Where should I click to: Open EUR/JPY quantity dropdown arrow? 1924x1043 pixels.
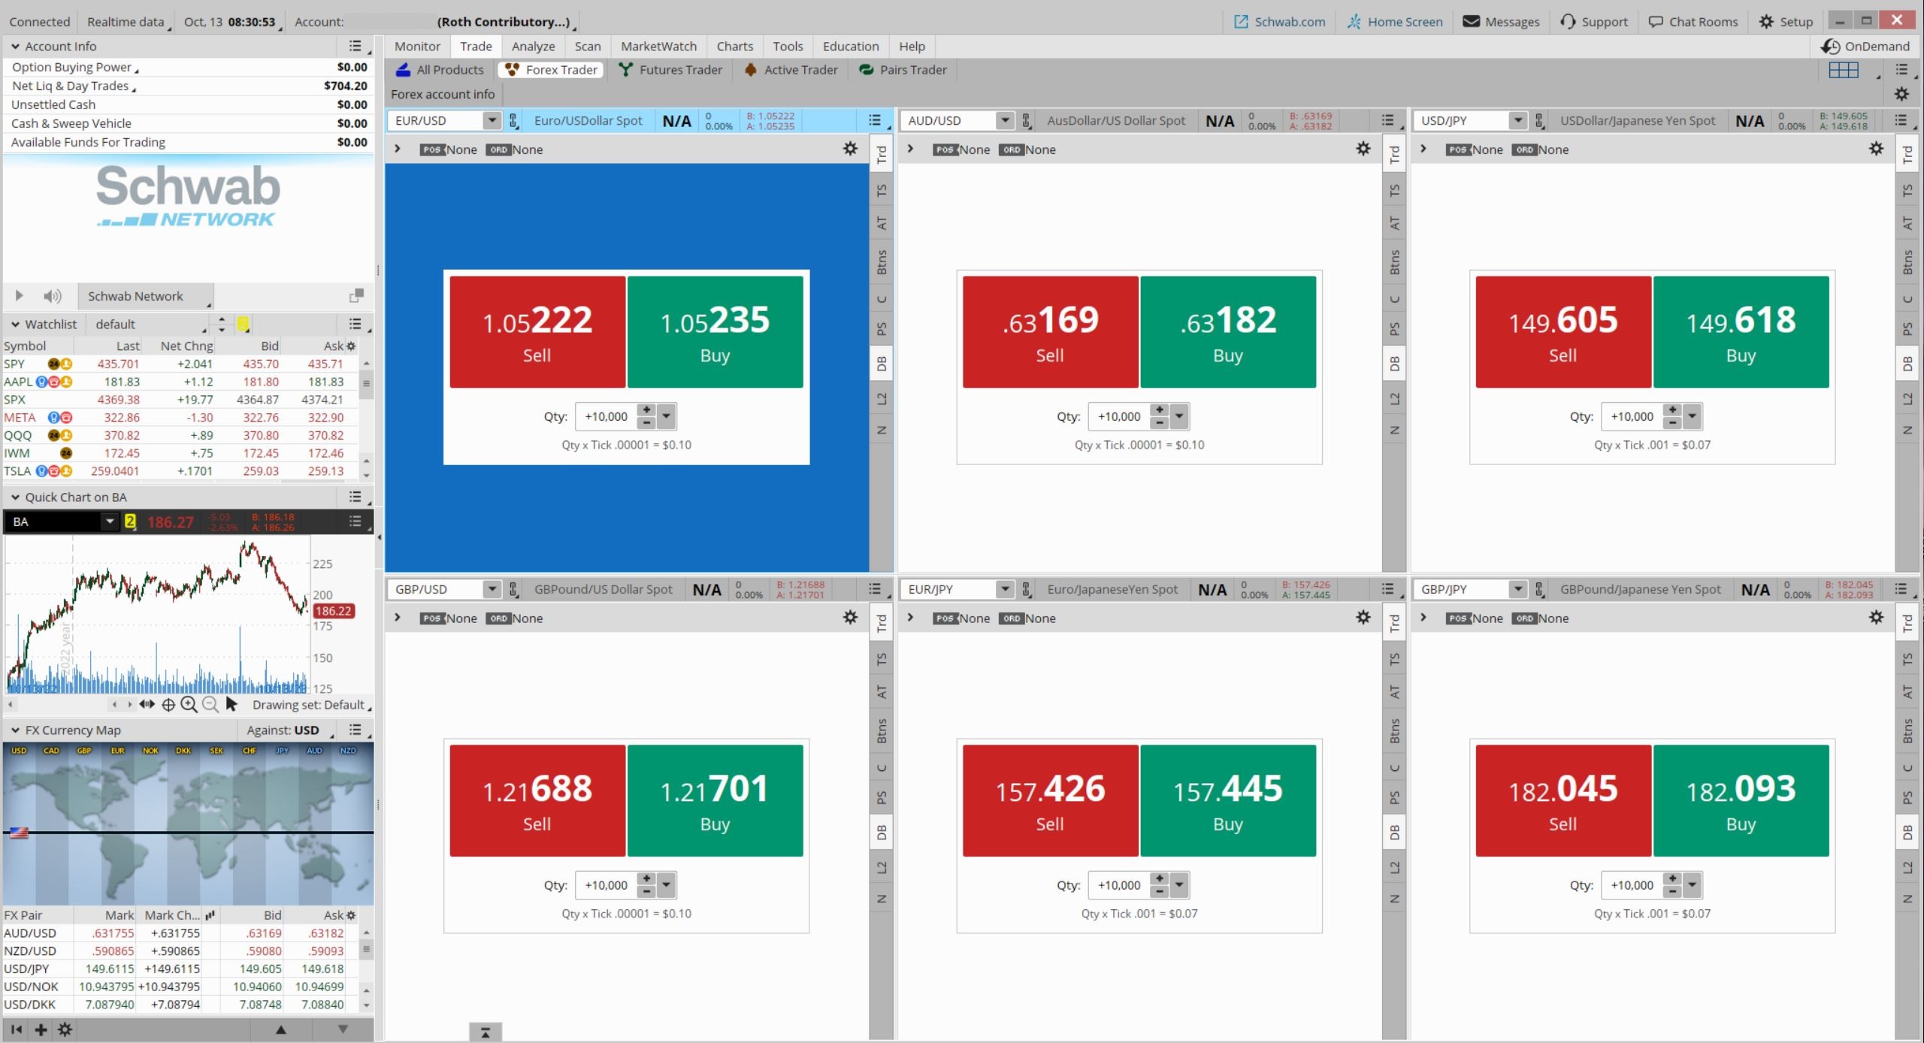(1179, 885)
